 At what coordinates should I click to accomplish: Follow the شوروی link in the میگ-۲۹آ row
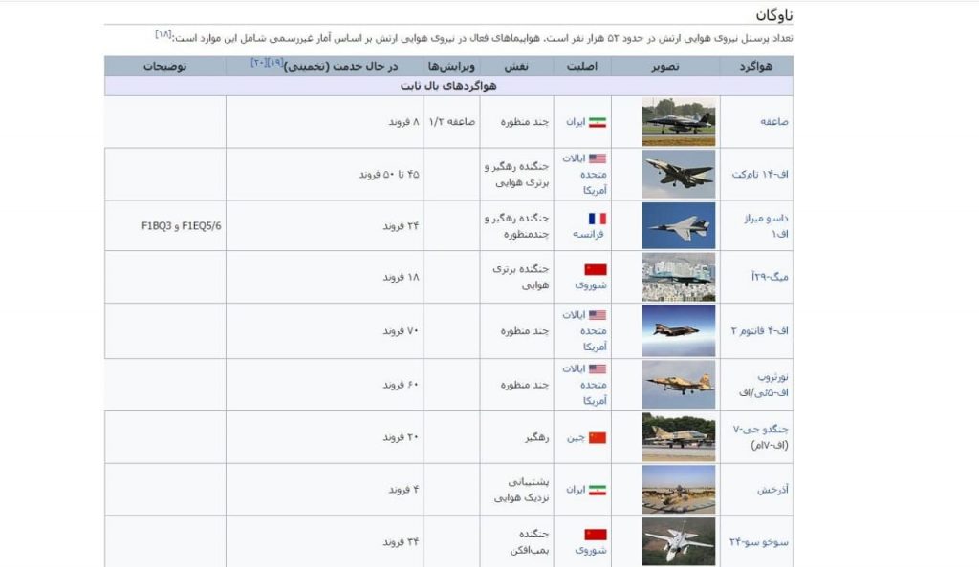click(x=591, y=285)
